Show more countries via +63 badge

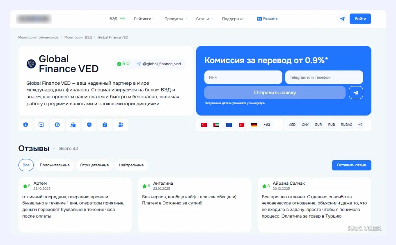pos(267,125)
